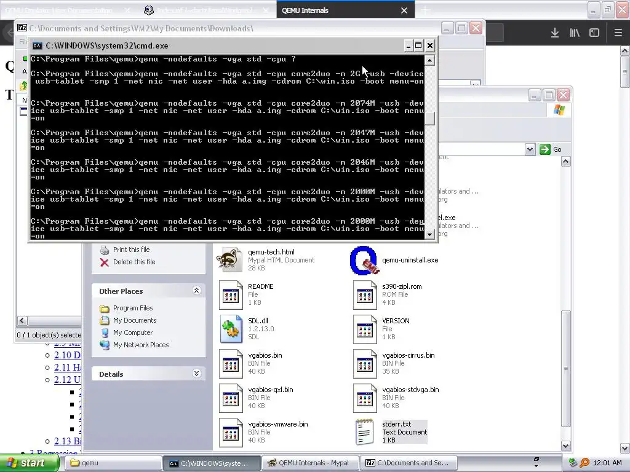Click the orange magnifier tray icon
Image resolution: width=630 pixels, height=472 pixels.
click(x=584, y=463)
